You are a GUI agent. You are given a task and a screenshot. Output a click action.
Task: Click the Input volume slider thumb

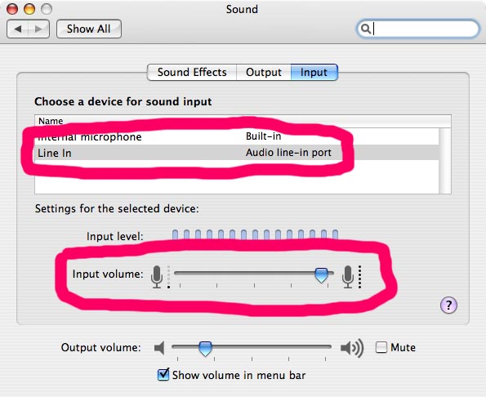pos(321,275)
